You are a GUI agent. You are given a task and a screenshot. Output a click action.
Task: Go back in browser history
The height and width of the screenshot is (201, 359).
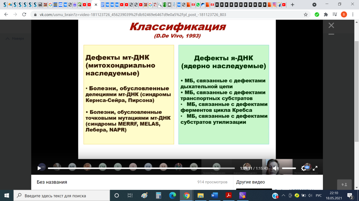6,15
